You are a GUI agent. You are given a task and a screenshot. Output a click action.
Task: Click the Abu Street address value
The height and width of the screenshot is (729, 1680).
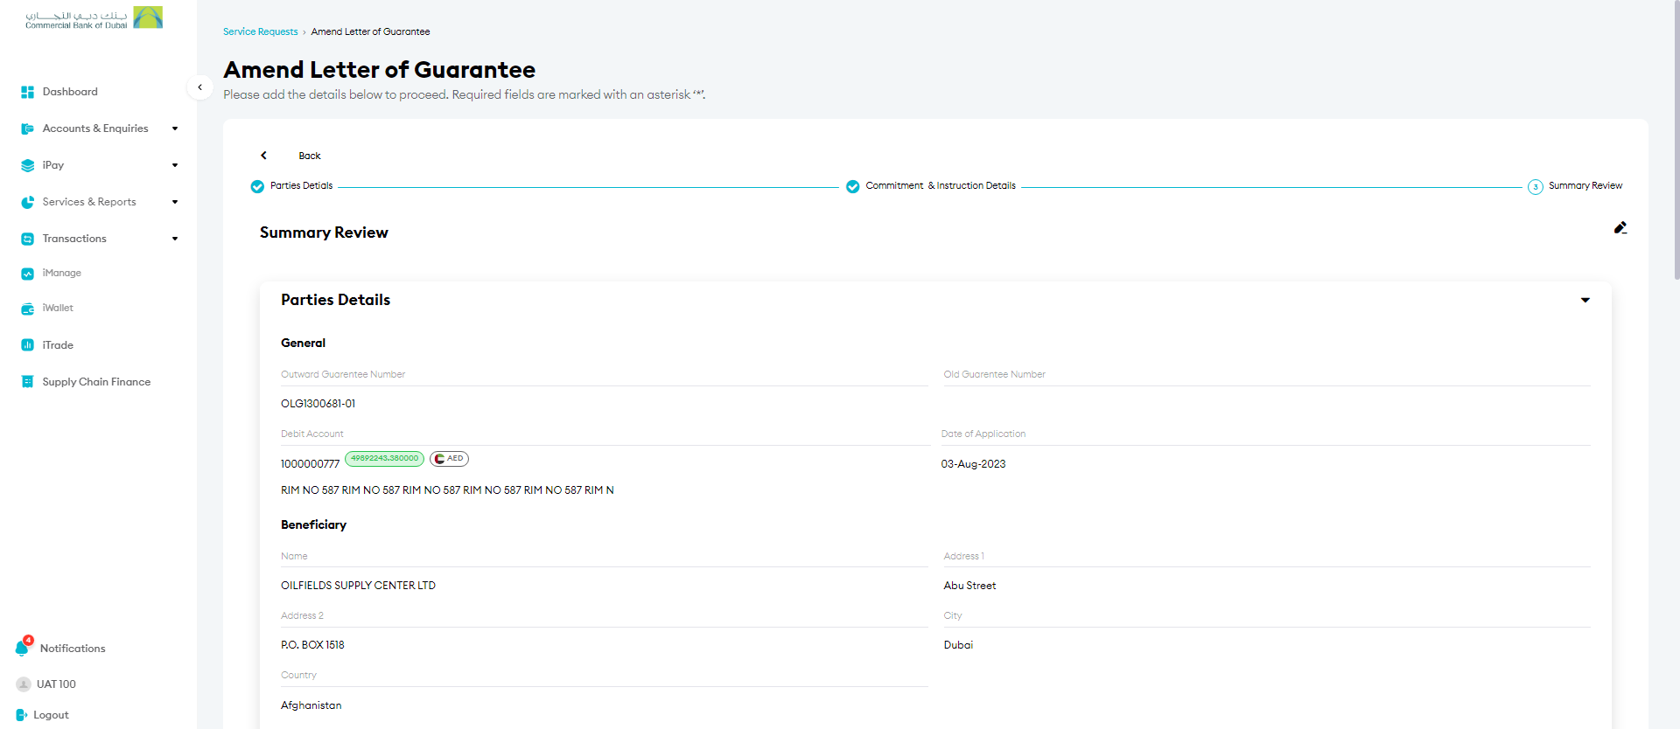tap(969, 586)
